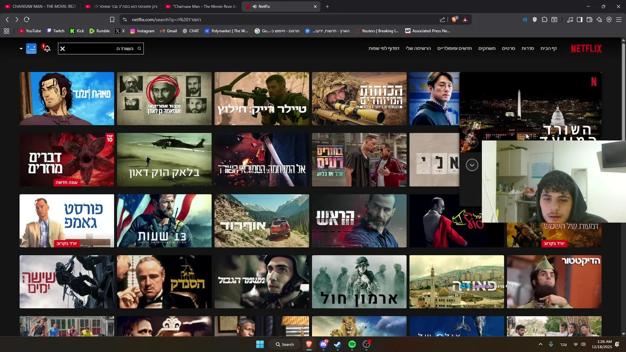Reload the Netflix page
The height and width of the screenshot is (352, 626).
pos(26,20)
